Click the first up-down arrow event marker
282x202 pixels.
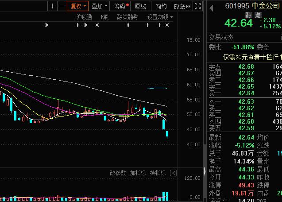coord(78,25)
